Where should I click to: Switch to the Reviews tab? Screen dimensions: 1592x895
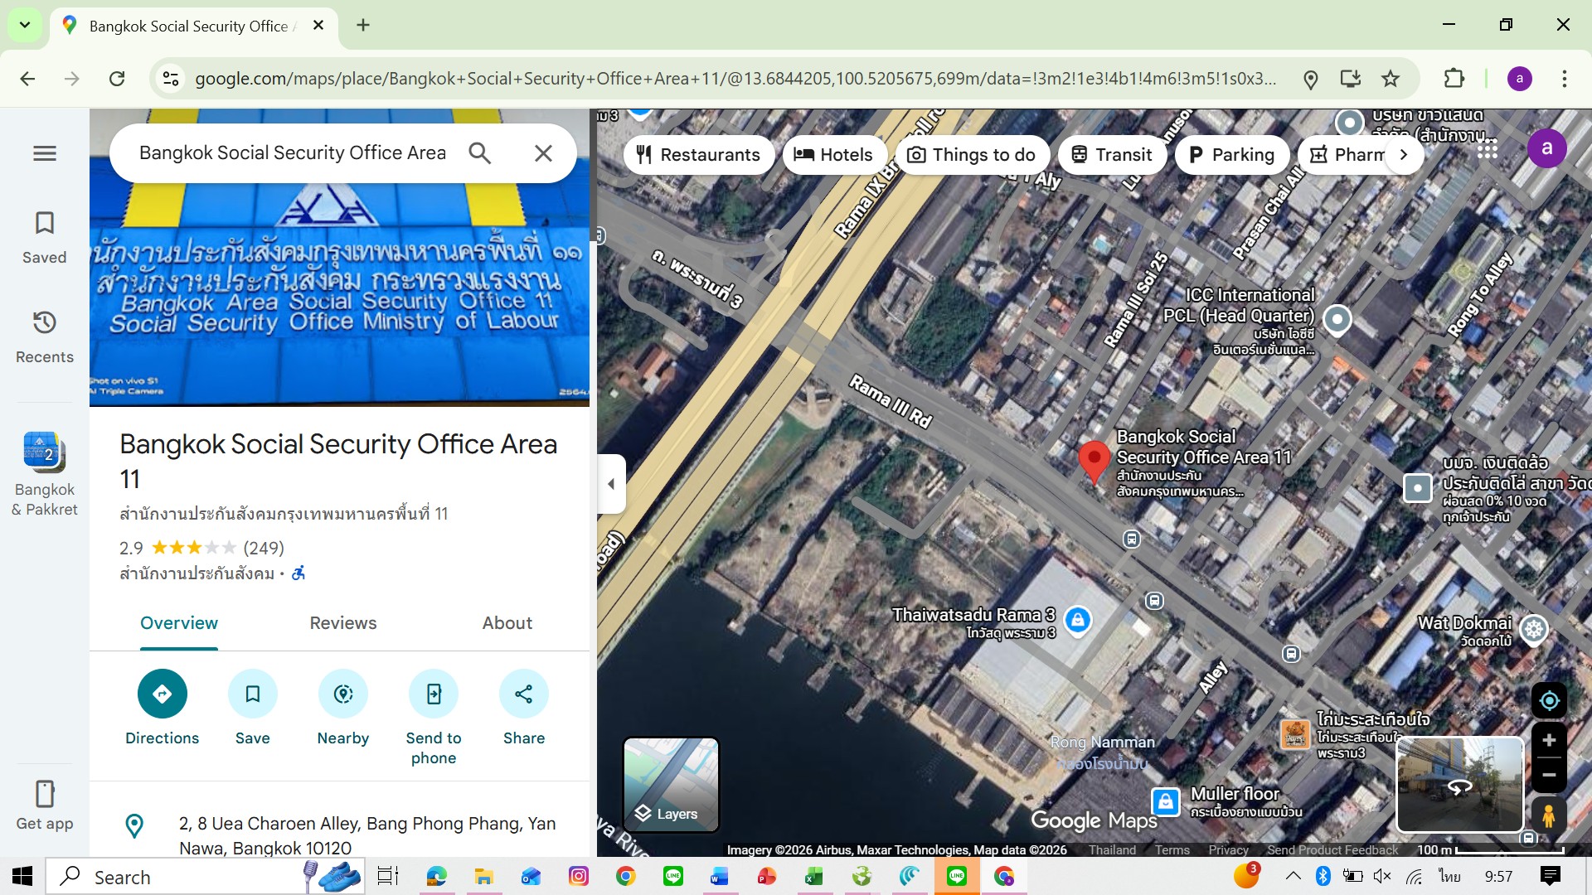(342, 623)
